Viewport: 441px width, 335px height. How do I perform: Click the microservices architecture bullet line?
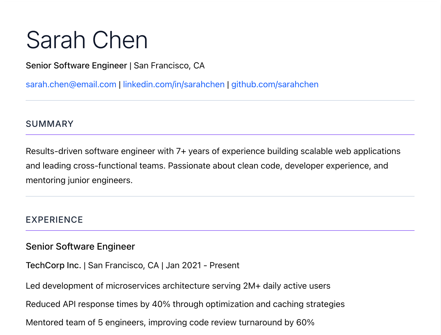pos(178,286)
